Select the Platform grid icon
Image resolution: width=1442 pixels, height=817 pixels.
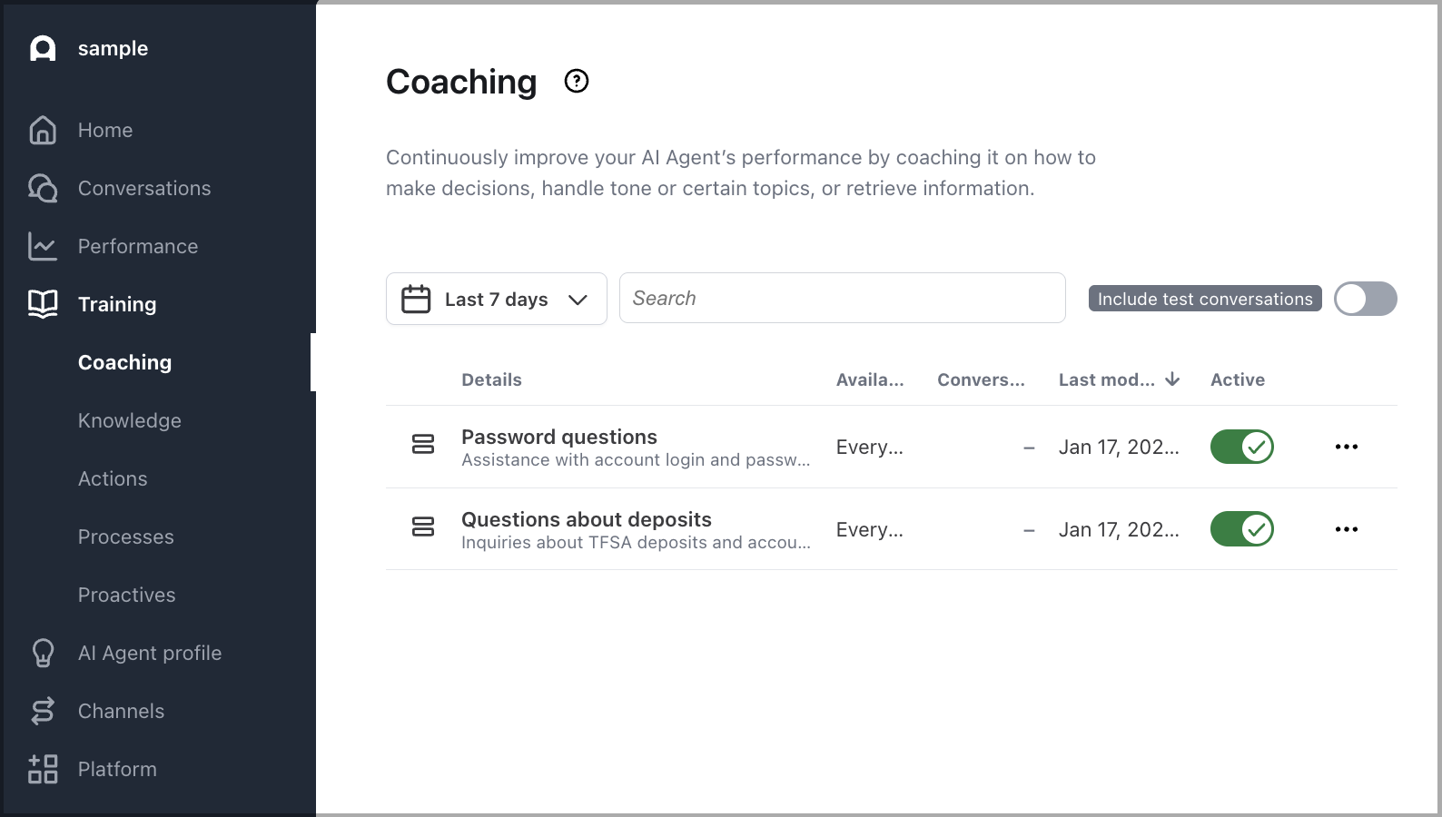click(42, 769)
